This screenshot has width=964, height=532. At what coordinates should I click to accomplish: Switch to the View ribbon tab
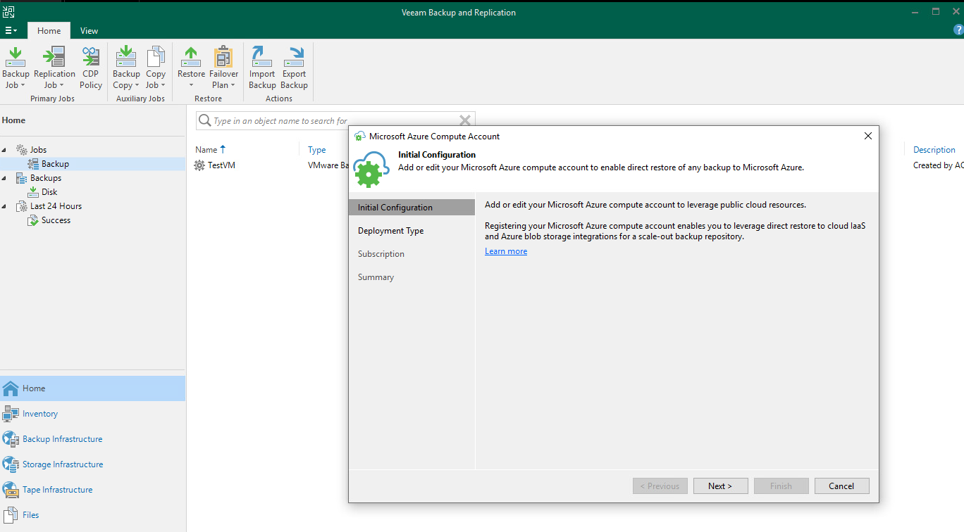89,31
